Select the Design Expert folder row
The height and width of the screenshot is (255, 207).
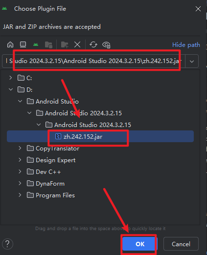[x=100, y=160]
